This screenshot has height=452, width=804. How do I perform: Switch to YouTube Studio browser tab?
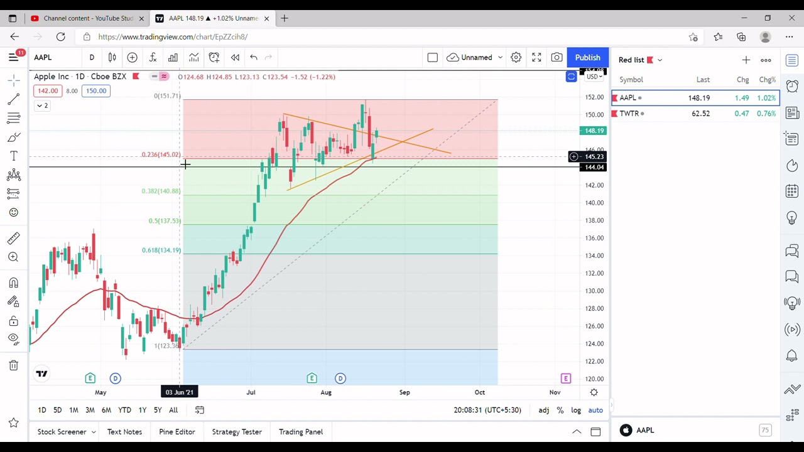click(x=88, y=18)
